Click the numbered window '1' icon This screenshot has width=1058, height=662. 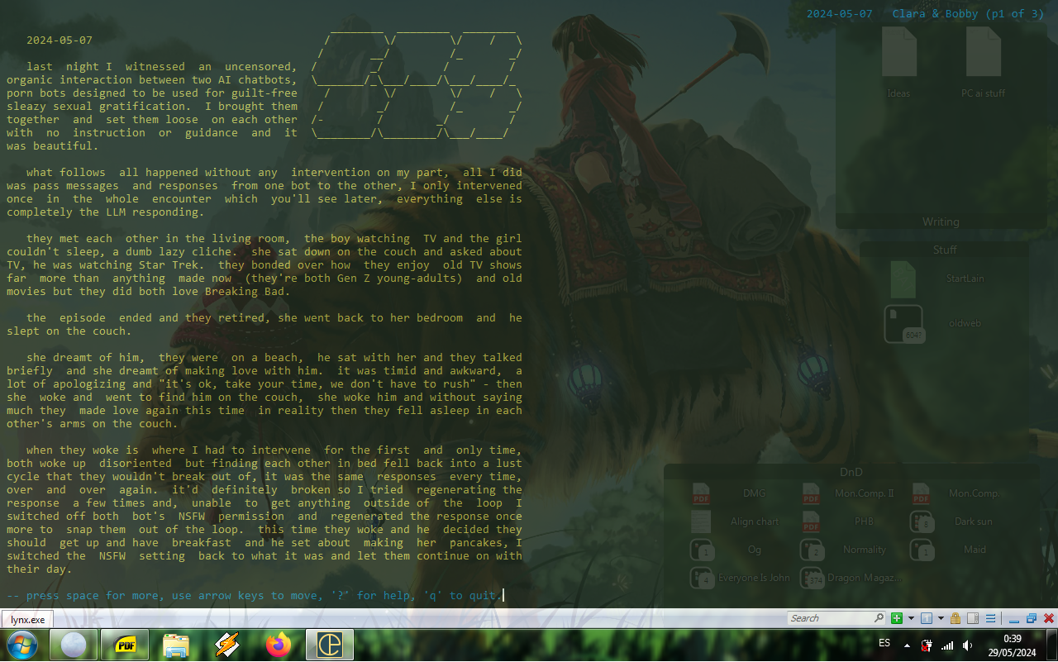pyautogui.click(x=927, y=618)
